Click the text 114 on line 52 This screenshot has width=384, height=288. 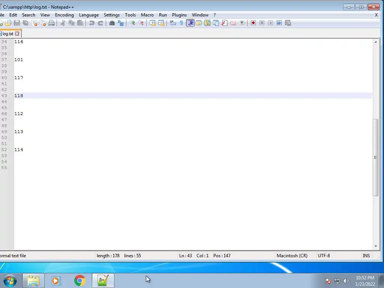tap(19, 150)
